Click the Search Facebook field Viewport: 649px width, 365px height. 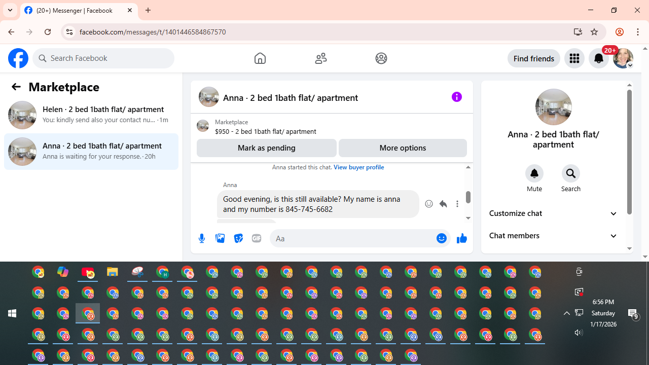(103, 58)
